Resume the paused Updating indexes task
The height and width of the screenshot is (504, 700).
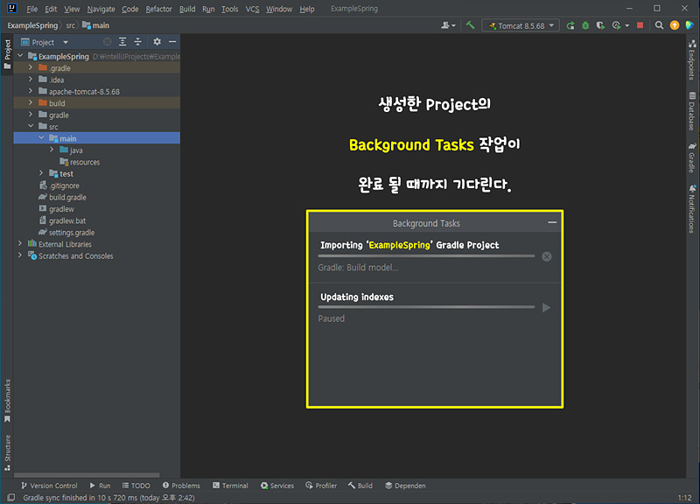point(546,308)
